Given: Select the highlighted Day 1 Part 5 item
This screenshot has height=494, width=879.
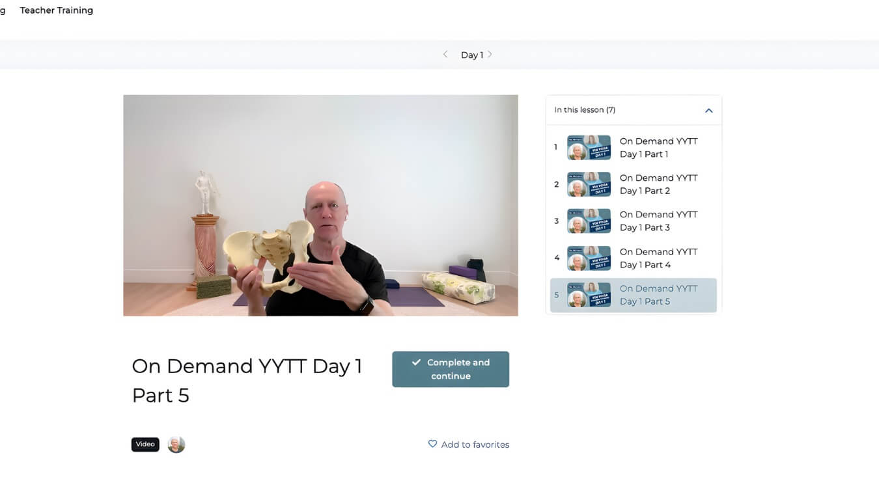Looking at the screenshot, I should (x=634, y=295).
